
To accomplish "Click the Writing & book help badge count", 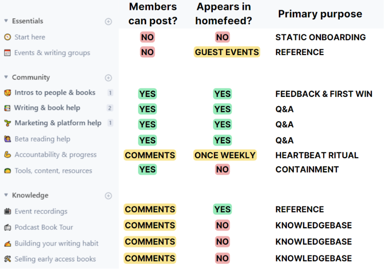I will pyautogui.click(x=110, y=108).
